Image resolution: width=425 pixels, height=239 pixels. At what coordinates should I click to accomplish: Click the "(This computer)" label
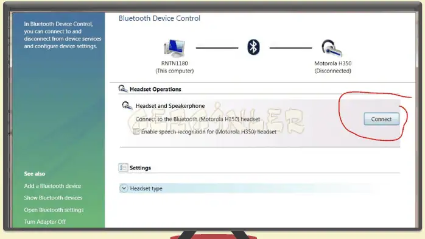tap(175, 71)
